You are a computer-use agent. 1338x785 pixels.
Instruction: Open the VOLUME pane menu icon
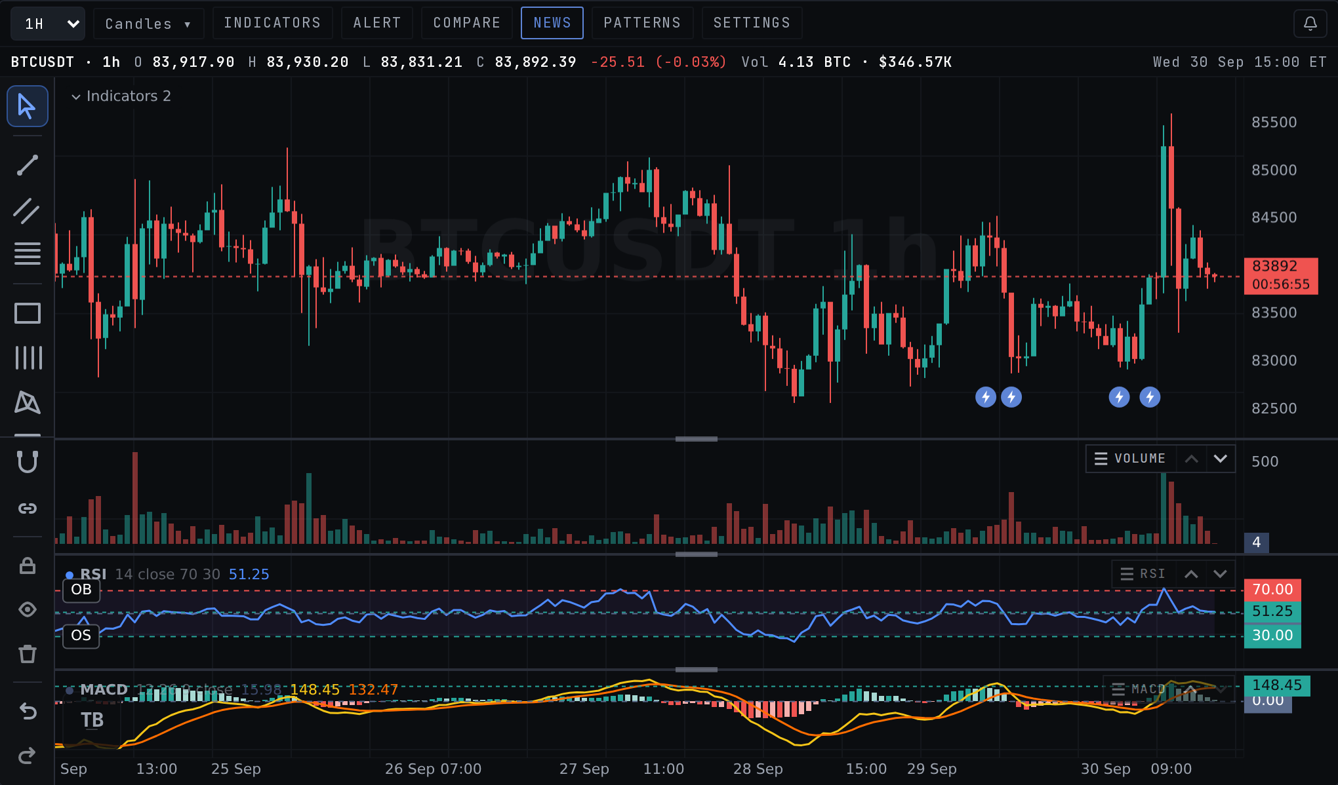(1101, 459)
